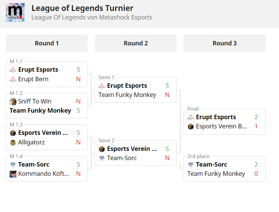This screenshot has height=212, width=279.
Task: Click the Final match label
Action: (x=193, y=109)
